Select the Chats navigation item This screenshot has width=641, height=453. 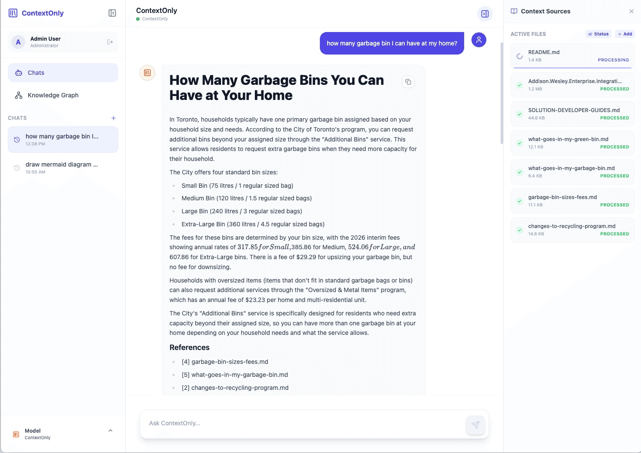click(x=36, y=73)
